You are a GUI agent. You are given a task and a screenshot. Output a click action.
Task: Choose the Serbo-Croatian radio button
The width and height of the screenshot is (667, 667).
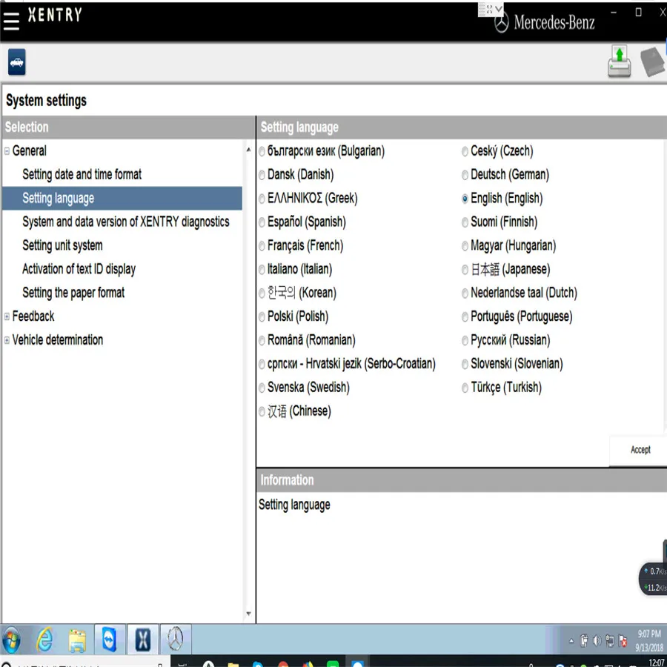262,364
